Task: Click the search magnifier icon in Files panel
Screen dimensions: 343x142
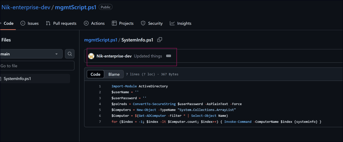Action: coord(69,54)
